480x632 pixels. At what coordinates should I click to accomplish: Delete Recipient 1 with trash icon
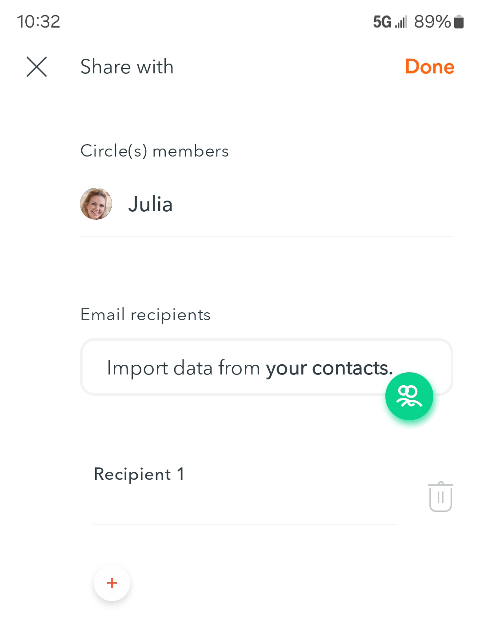click(440, 497)
